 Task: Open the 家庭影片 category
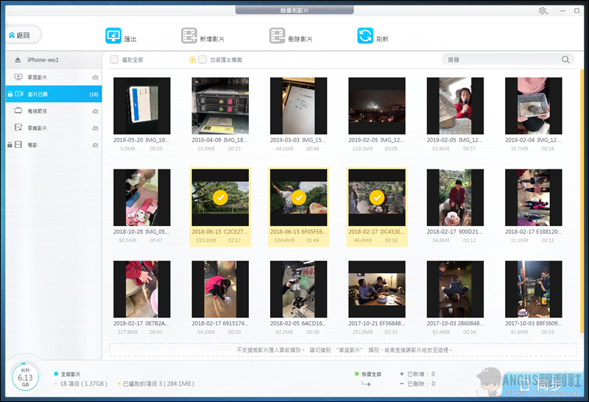coord(37,77)
